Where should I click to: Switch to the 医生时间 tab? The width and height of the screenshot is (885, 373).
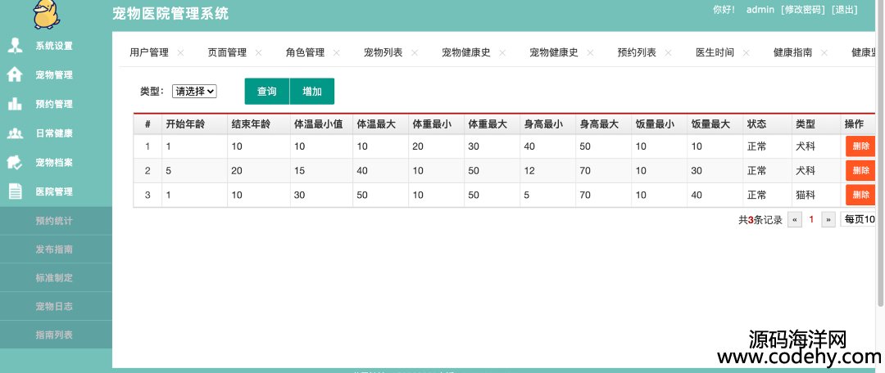point(715,52)
